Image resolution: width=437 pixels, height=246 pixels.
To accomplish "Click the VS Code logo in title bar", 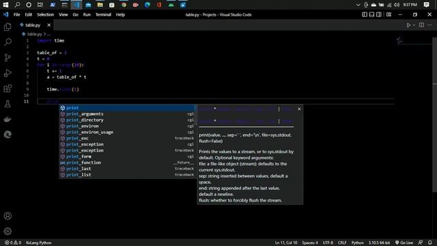I will tap(6, 14).
